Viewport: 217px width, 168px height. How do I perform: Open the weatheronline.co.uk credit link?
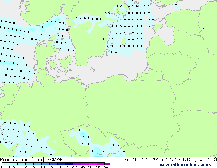(186, 165)
